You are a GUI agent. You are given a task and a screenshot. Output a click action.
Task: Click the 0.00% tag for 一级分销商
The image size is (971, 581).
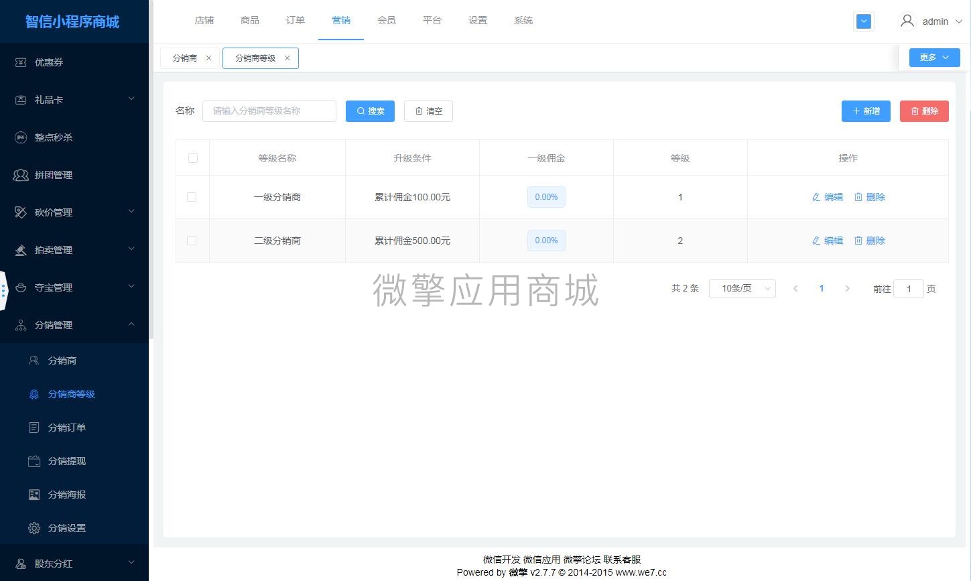click(x=546, y=197)
